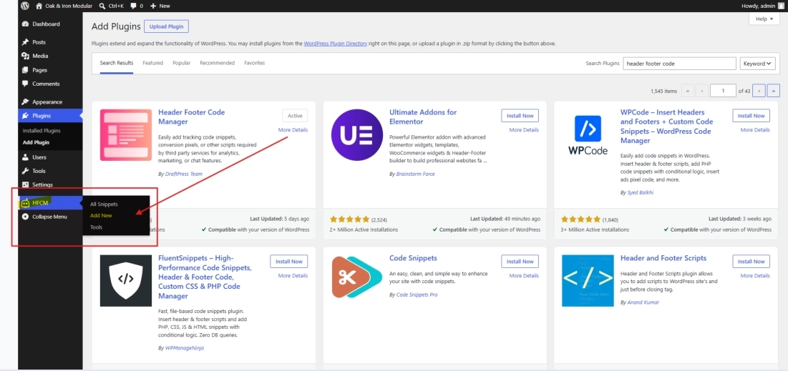Open More Details for Code Snippets
This screenshot has width=788, height=371.
(x=524, y=276)
